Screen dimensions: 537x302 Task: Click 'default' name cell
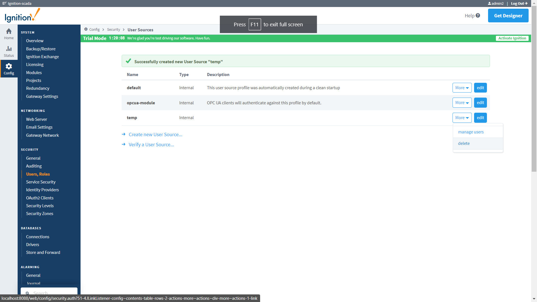click(134, 88)
